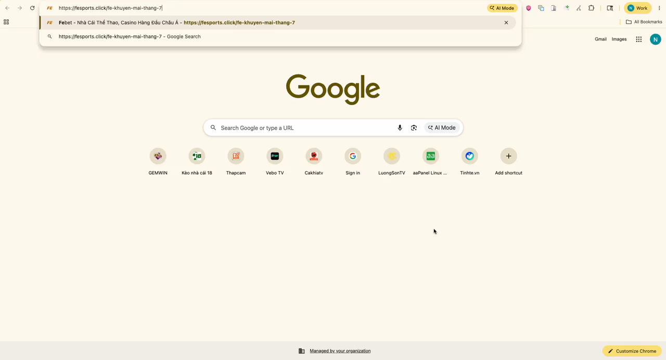Open the LuongSonTV shortcut

point(392,162)
